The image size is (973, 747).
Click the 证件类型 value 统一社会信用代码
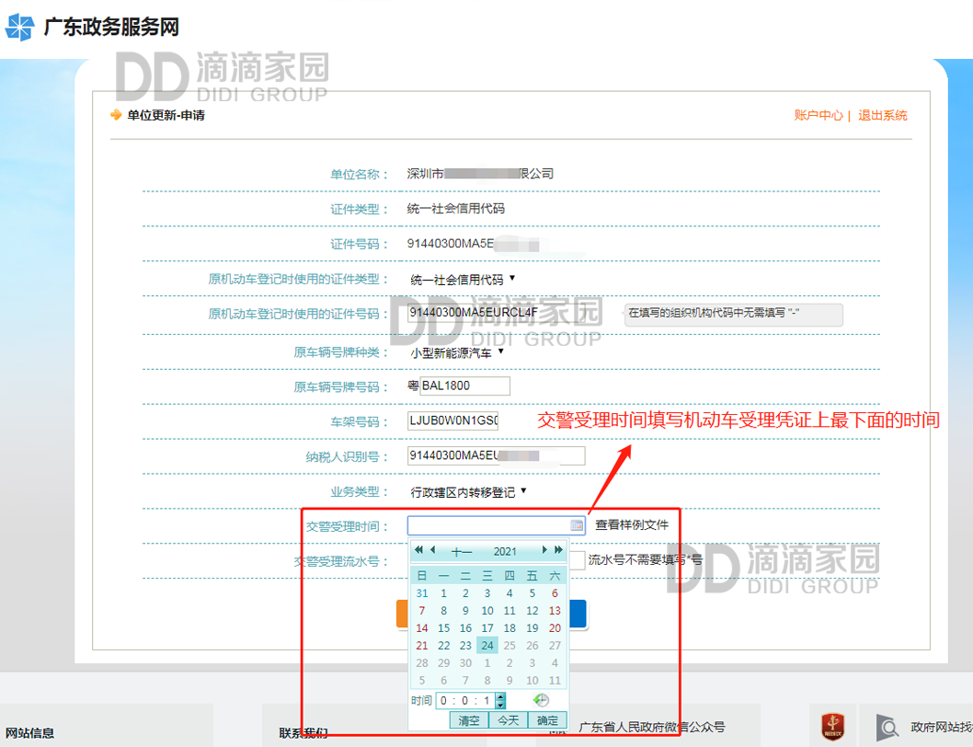[455, 209]
